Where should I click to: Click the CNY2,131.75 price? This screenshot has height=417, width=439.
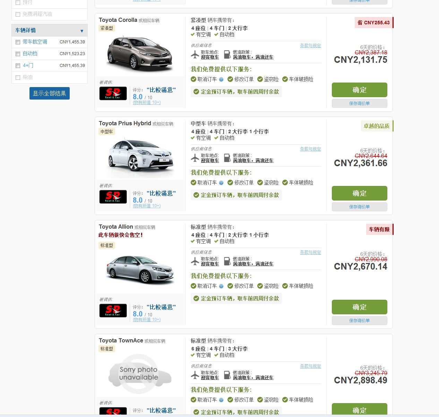(361, 60)
